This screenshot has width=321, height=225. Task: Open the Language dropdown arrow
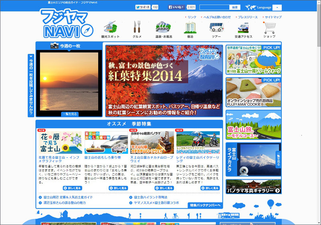[277, 8]
